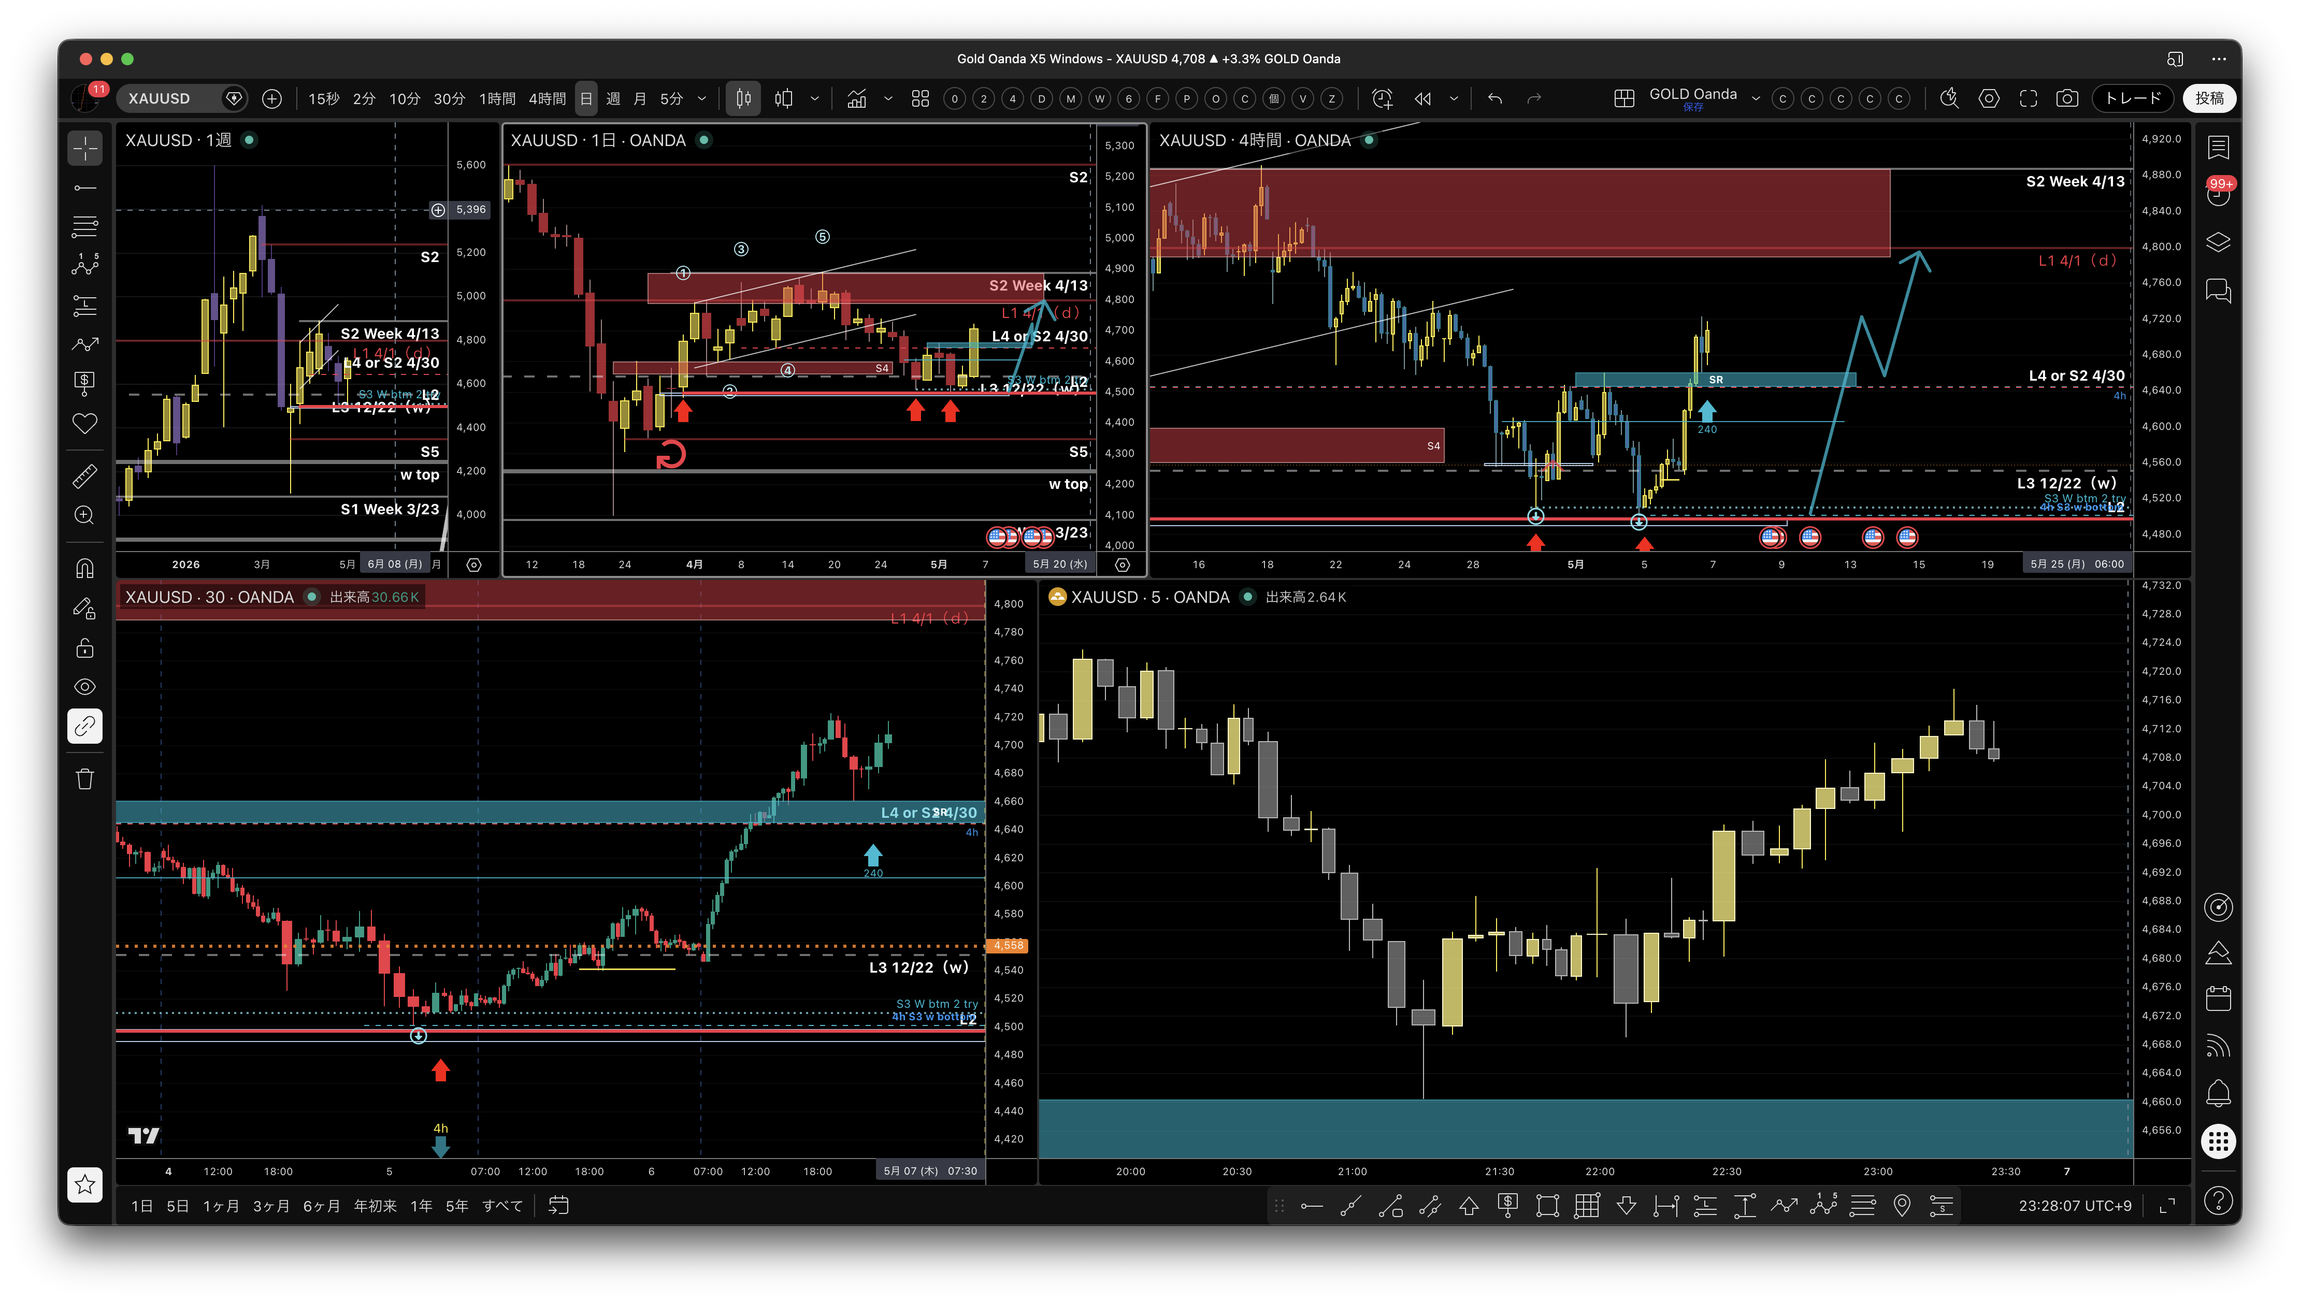
Task: Switch to the 4時間 timeframe
Action: pyautogui.click(x=547, y=98)
